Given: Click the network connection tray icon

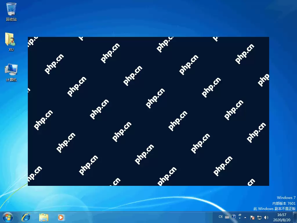Looking at the screenshot, I should click(x=259, y=217).
